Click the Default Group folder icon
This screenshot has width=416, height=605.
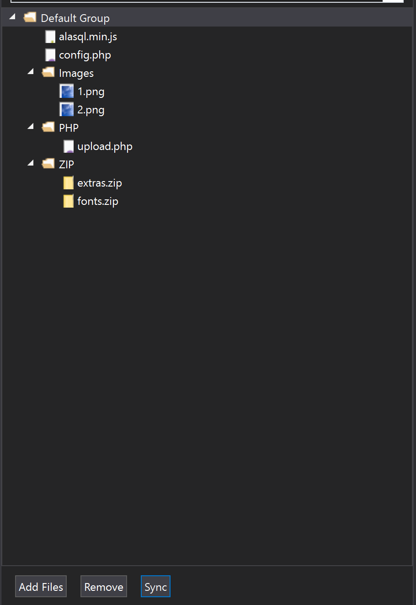coord(30,18)
